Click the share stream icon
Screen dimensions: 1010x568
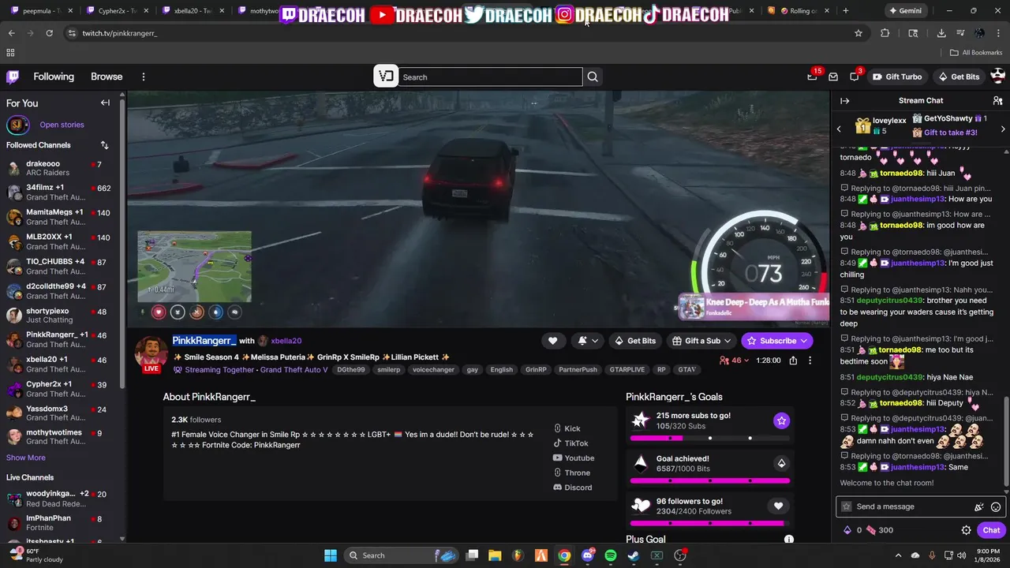click(793, 361)
